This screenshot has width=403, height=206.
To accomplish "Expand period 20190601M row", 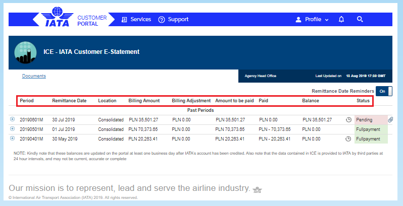I will tap(12, 119).
